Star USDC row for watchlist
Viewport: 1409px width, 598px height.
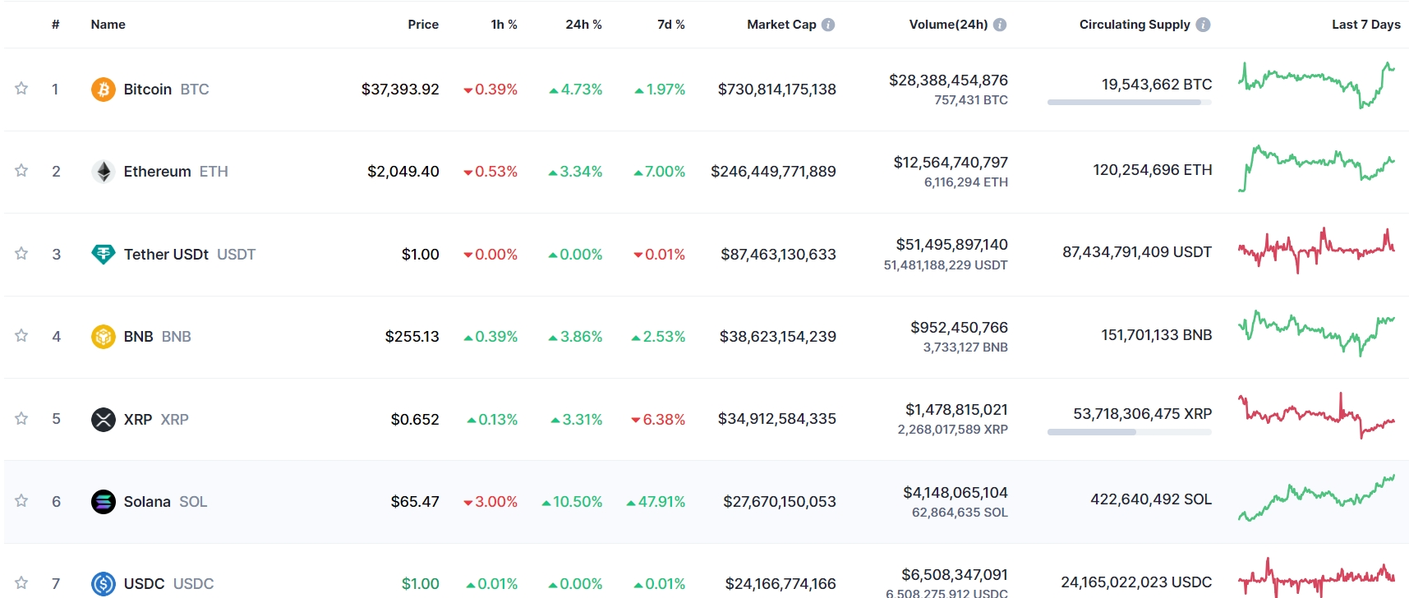(21, 582)
